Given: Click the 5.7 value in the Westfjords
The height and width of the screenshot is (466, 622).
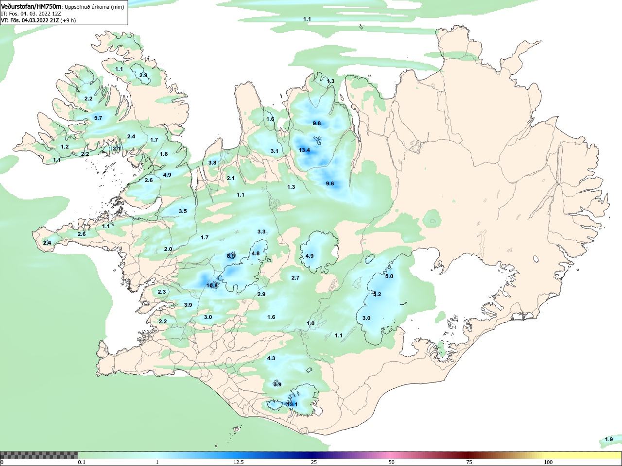Looking at the screenshot, I should [x=98, y=118].
